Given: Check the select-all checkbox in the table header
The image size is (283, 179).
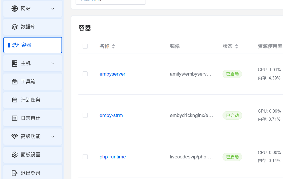Looking at the screenshot, I should click(x=85, y=46).
